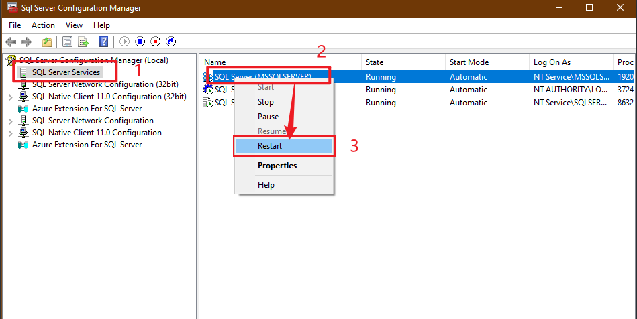This screenshot has height=319, width=637.
Task: Click Automatic start mode in the 8632 row
Action: click(x=469, y=103)
